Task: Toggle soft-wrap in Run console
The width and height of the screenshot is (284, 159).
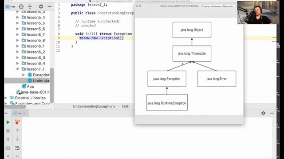Action: tap(17, 148)
